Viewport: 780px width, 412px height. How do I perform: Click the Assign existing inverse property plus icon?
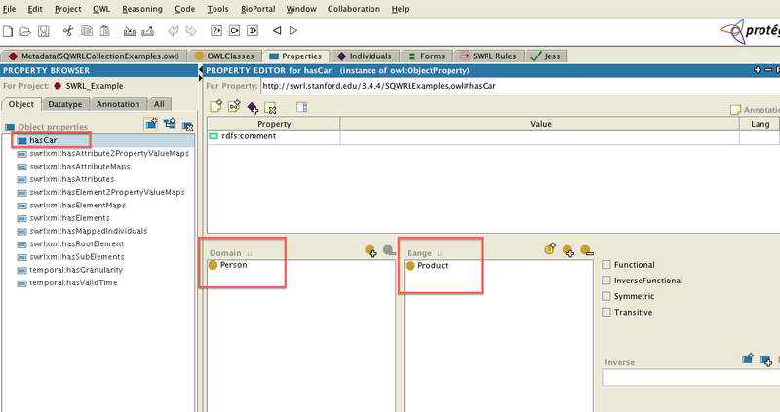point(766,360)
